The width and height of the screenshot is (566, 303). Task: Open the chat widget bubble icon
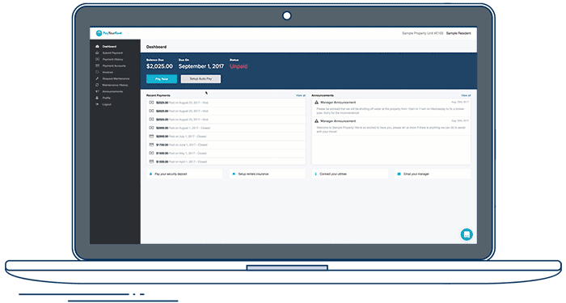467,234
